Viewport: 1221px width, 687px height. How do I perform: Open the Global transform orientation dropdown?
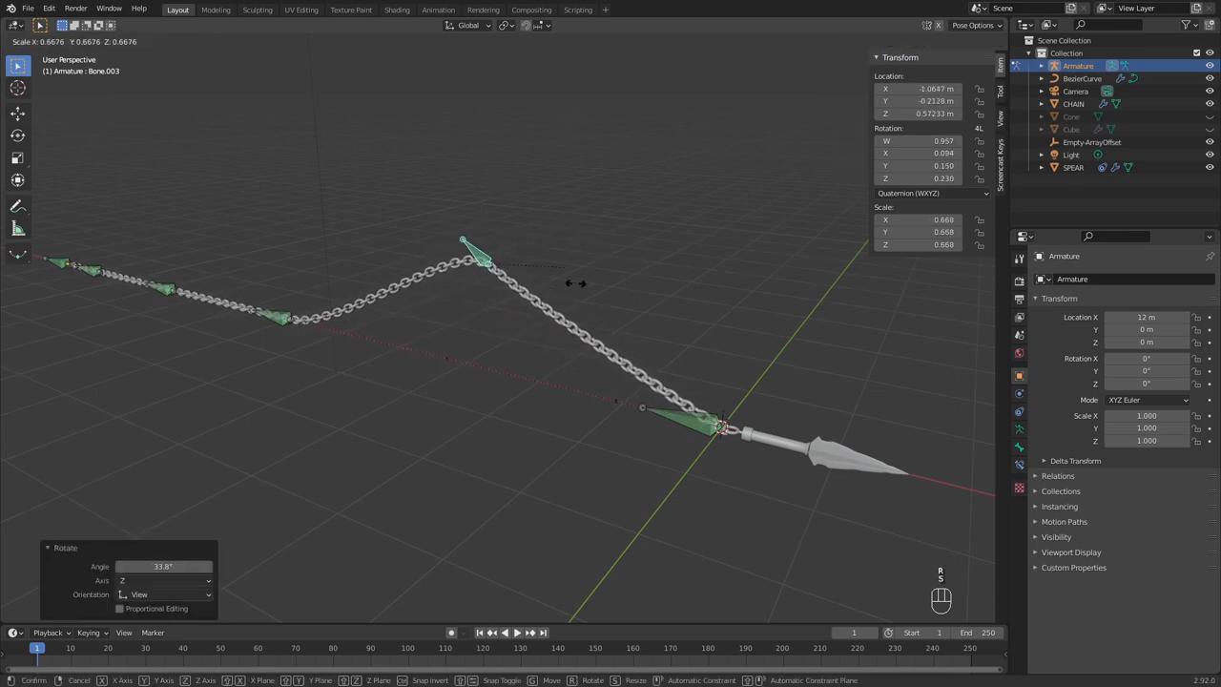[x=468, y=25]
